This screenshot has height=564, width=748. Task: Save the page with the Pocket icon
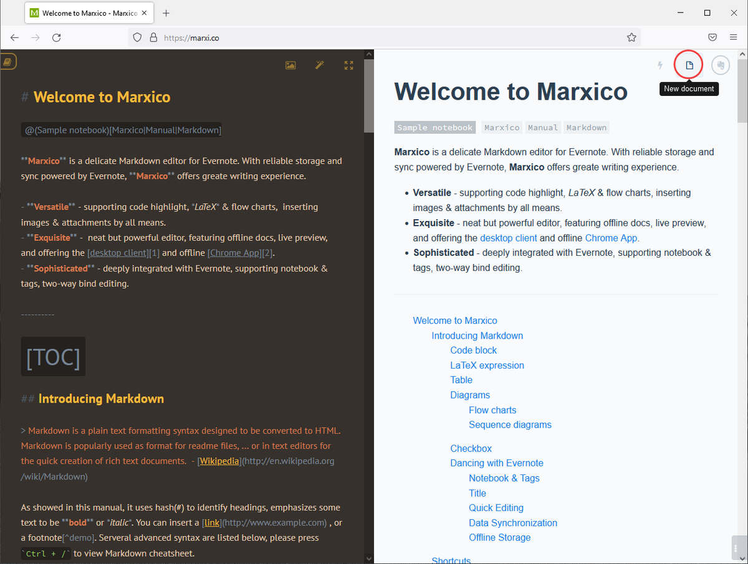pyautogui.click(x=712, y=37)
